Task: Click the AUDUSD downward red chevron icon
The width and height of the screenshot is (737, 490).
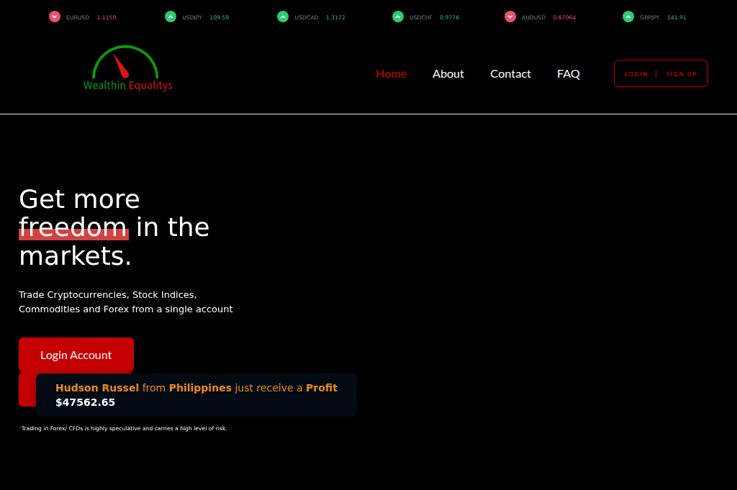Action: click(510, 17)
